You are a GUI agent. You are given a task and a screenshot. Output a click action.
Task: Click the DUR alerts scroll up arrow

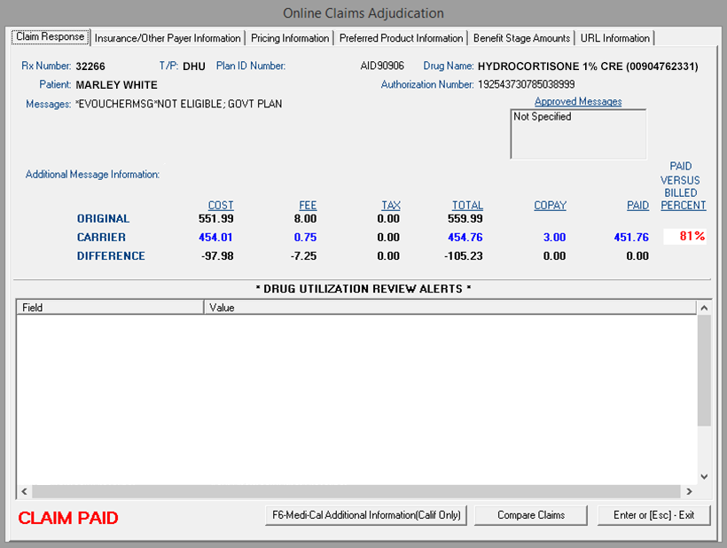(704, 308)
